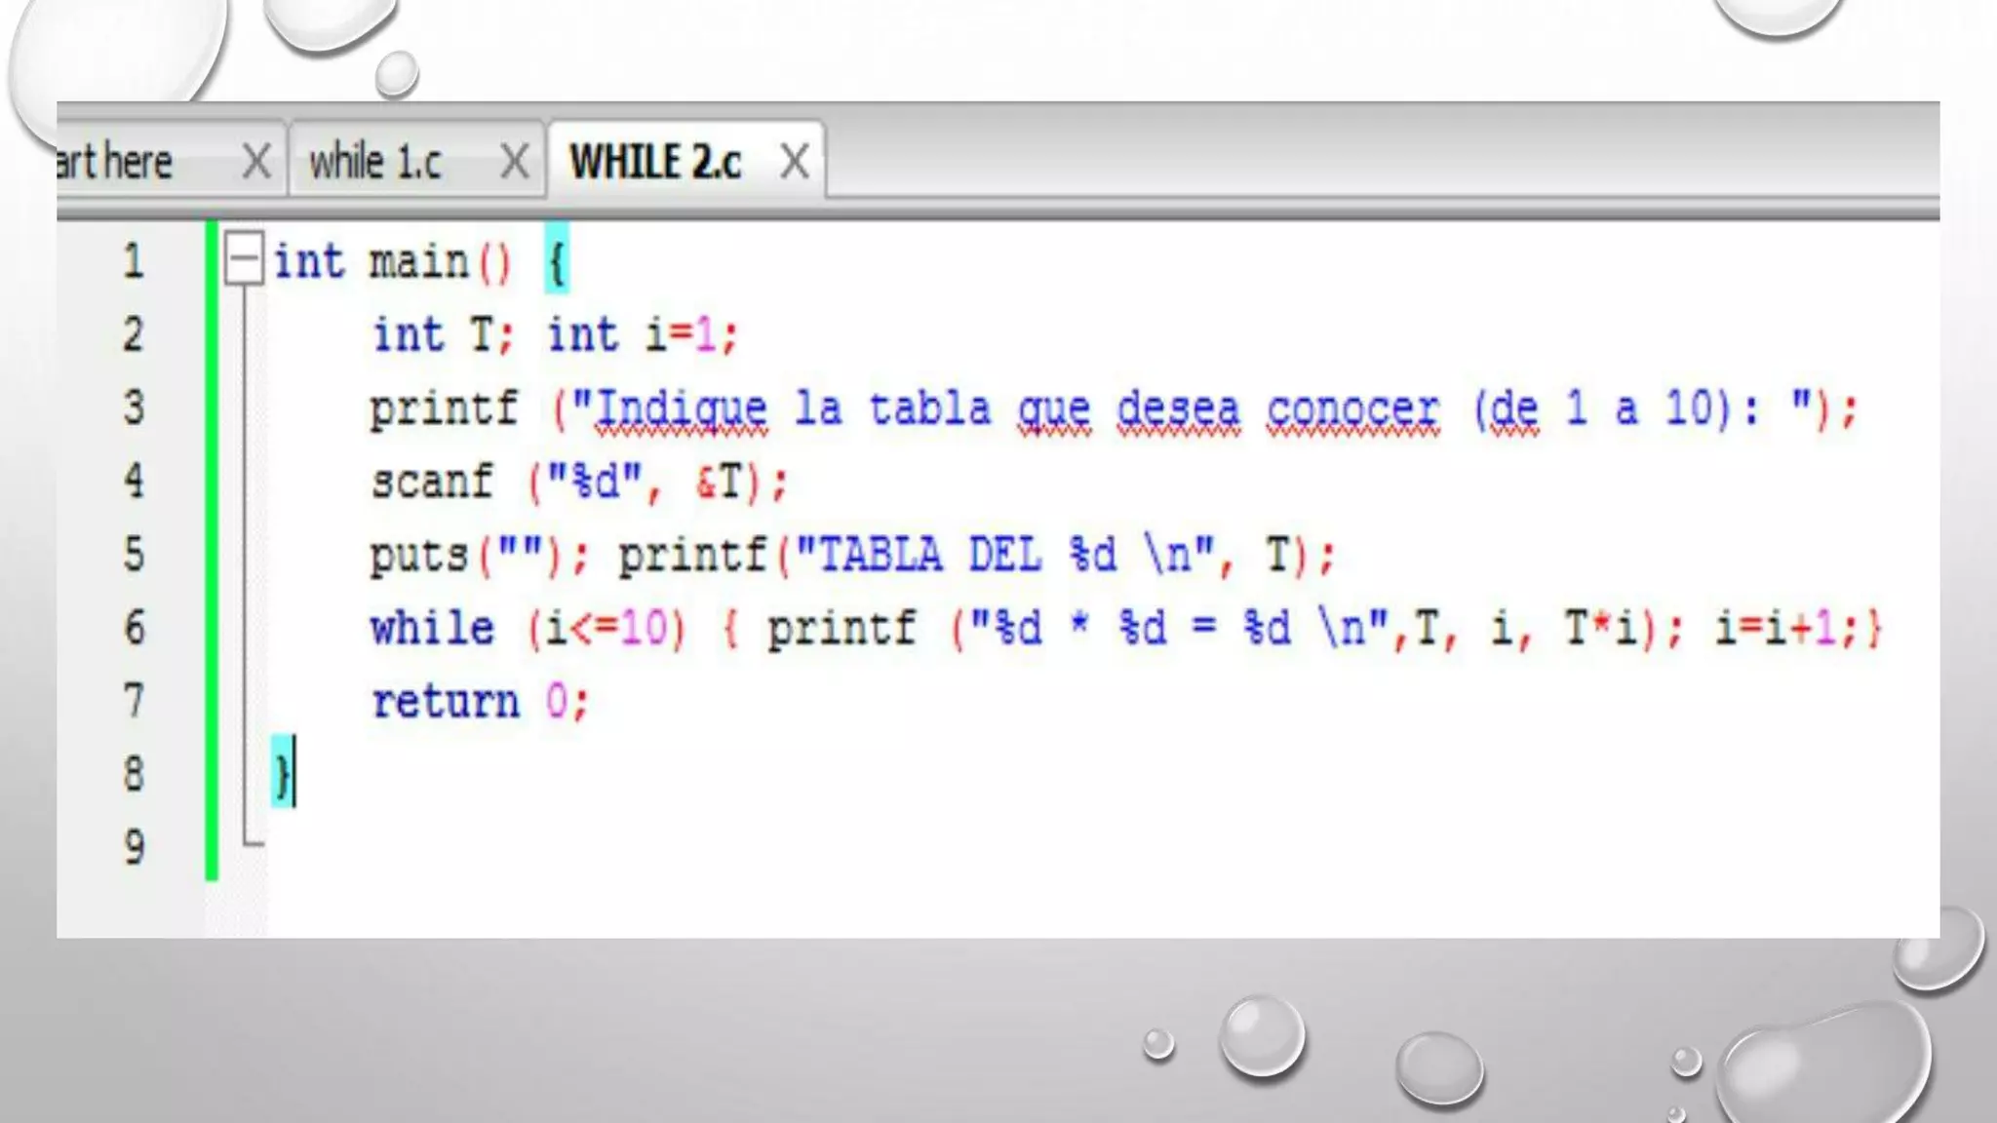Click line number 1 in the margin
Viewport: 1997px width, 1123px height.
(134, 261)
